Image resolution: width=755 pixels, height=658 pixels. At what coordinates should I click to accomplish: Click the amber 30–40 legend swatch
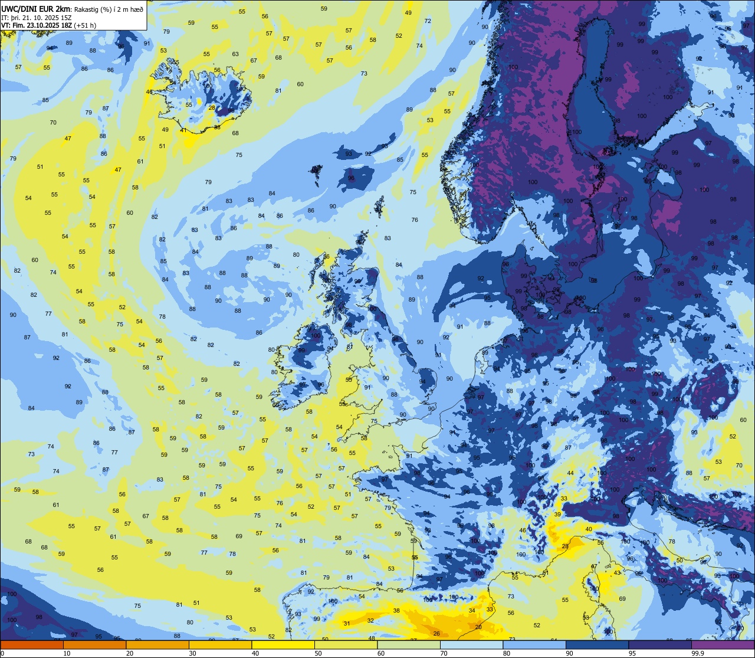(220, 644)
